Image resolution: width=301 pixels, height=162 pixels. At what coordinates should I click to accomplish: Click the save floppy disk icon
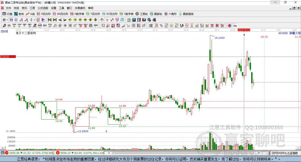pos(144,20)
